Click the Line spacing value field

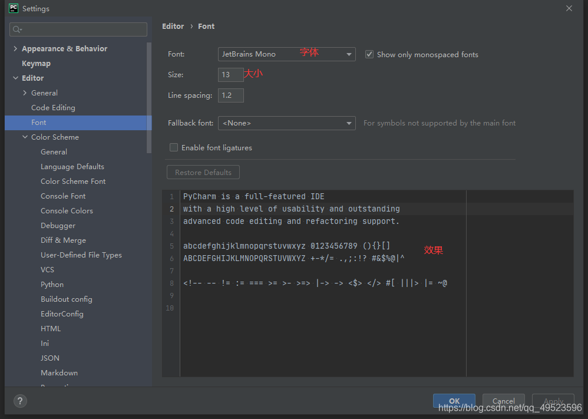pyautogui.click(x=230, y=95)
